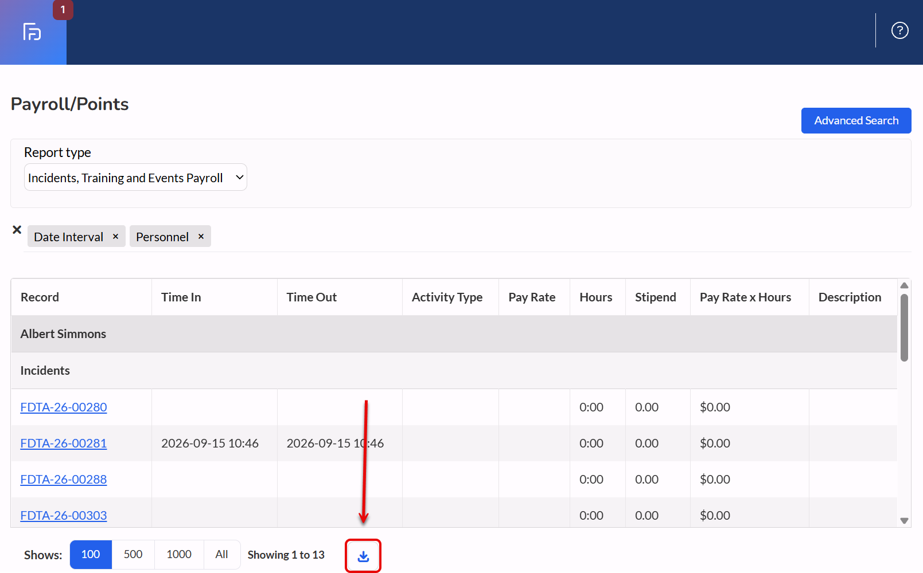Select the Albert Simmons group row
923x573 pixels.
click(x=454, y=333)
